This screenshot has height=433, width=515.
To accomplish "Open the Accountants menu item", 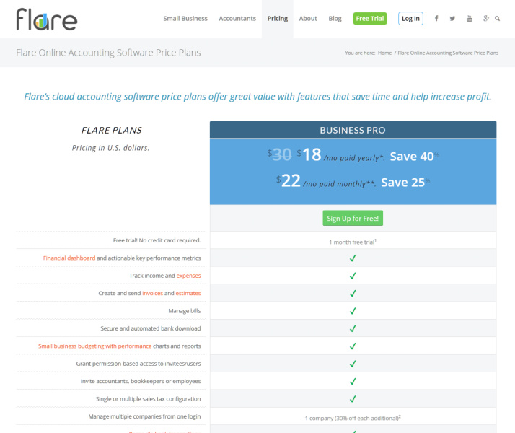I will (237, 18).
